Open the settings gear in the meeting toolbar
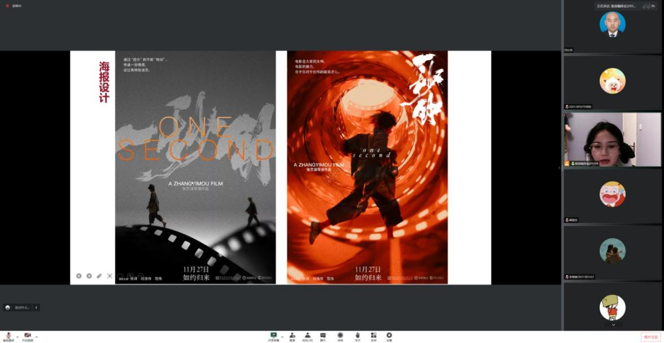Viewport: 664px width, 343px height. [x=389, y=336]
